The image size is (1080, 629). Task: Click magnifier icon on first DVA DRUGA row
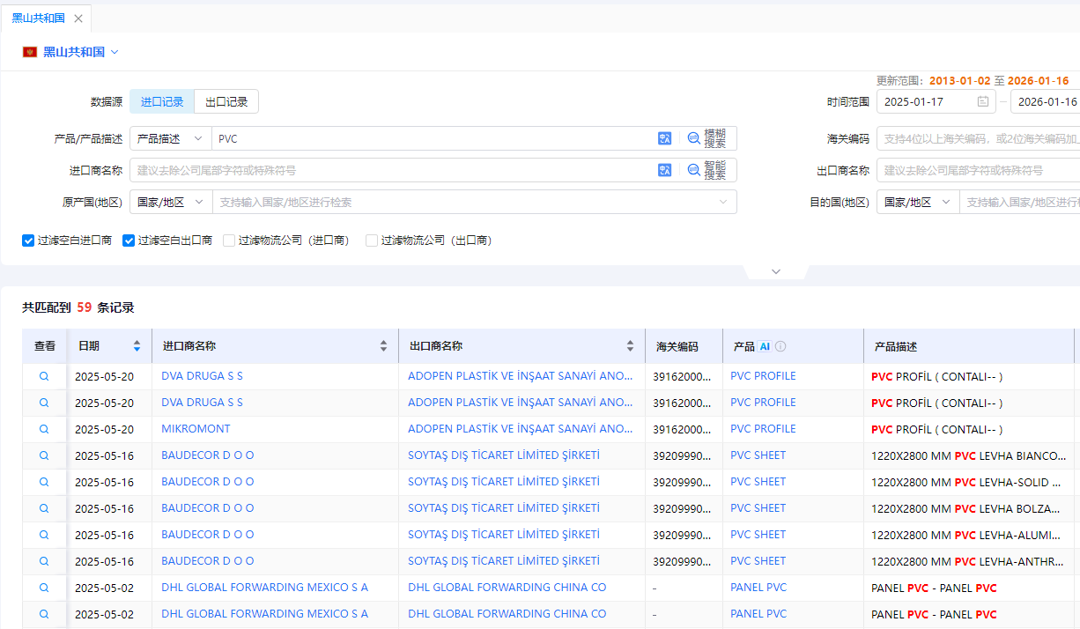pos(44,376)
